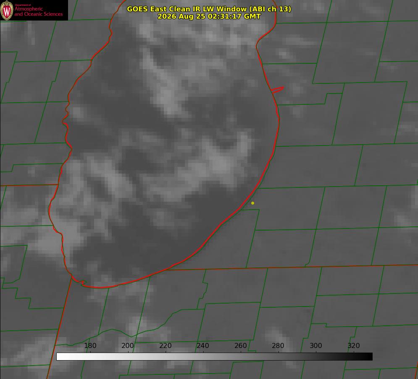Viewport: 418px width, 379px height.
Task: Open the Atmospheric and Oceanic Sciences link
Action: [38, 11]
